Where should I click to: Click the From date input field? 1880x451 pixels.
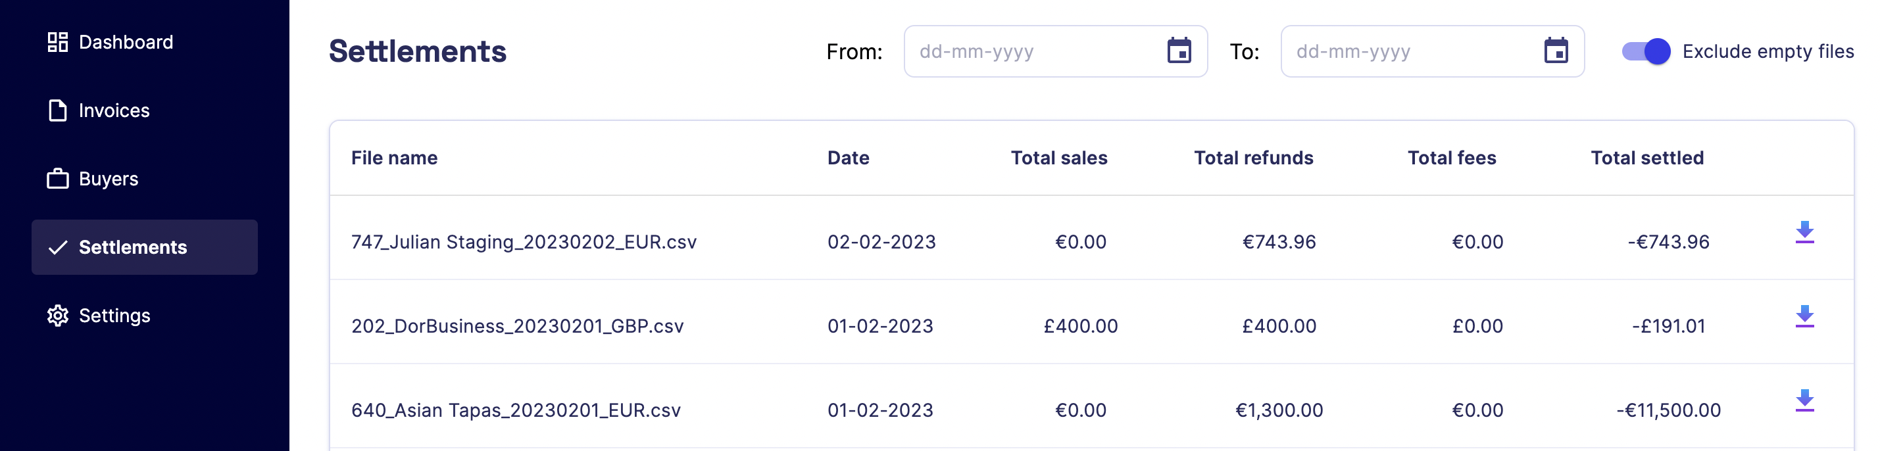[1029, 52]
